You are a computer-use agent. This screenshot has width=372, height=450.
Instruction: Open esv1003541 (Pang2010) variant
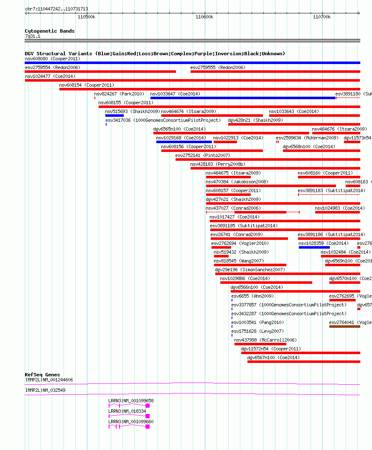pos(257,322)
